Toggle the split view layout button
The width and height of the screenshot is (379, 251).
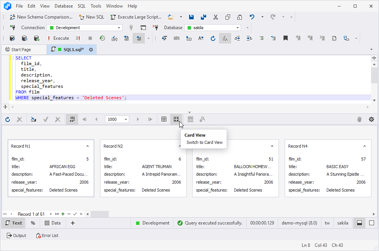click(359, 223)
